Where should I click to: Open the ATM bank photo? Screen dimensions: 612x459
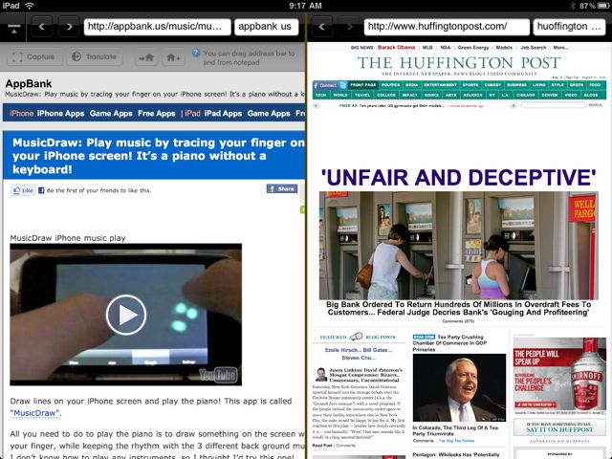[459, 246]
